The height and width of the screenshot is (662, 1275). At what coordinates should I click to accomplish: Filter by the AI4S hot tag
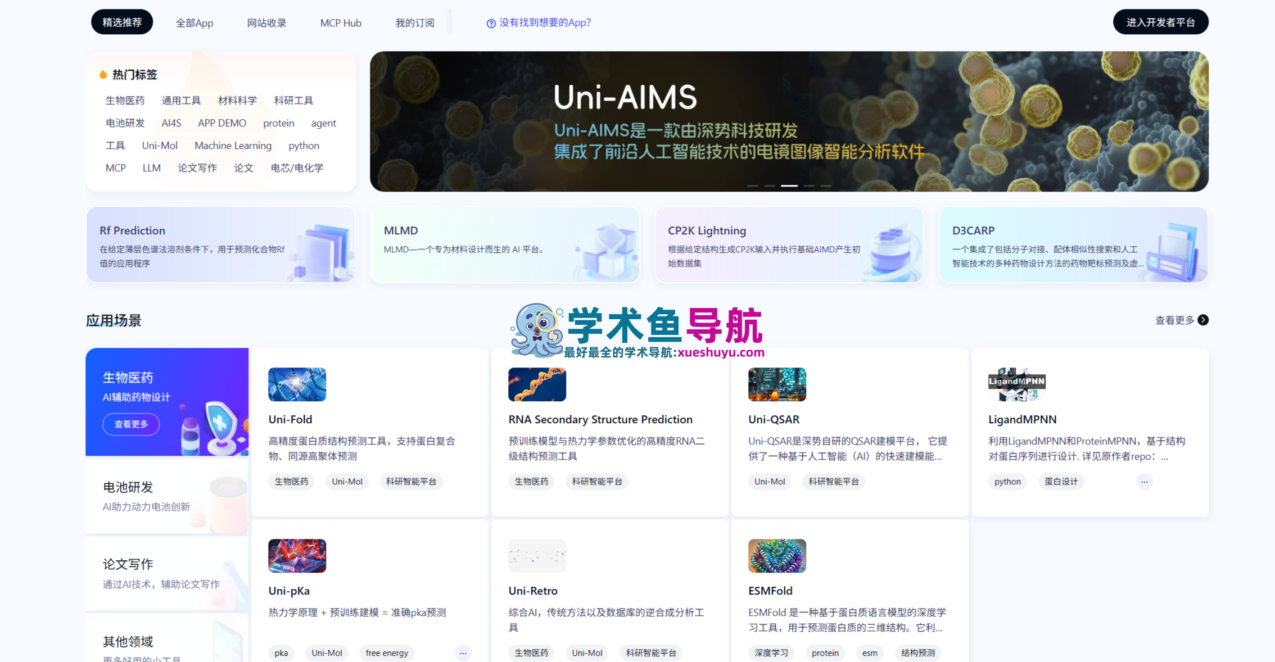click(x=171, y=123)
